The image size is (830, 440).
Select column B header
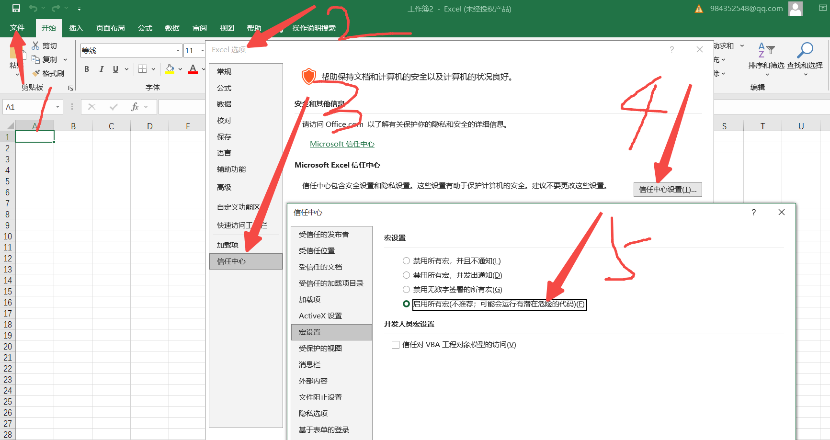click(73, 126)
